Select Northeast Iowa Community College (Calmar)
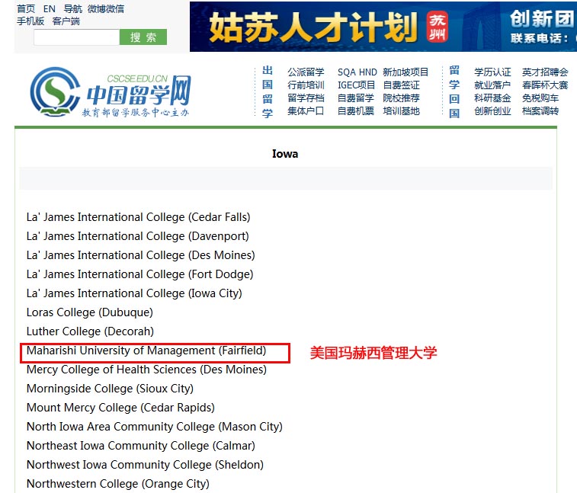Viewport: 577px width, 493px height. click(141, 446)
